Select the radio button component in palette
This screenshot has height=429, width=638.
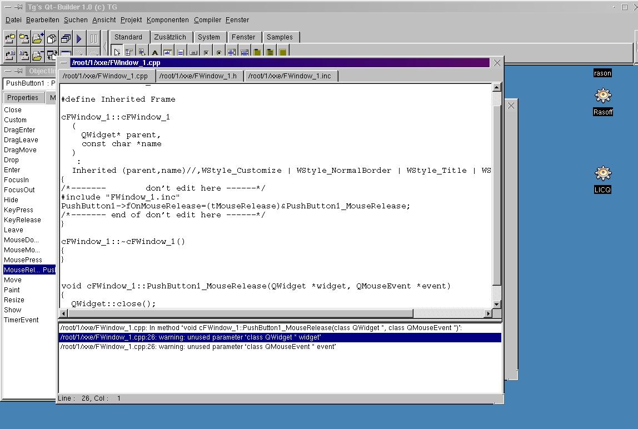pos(219,53)
